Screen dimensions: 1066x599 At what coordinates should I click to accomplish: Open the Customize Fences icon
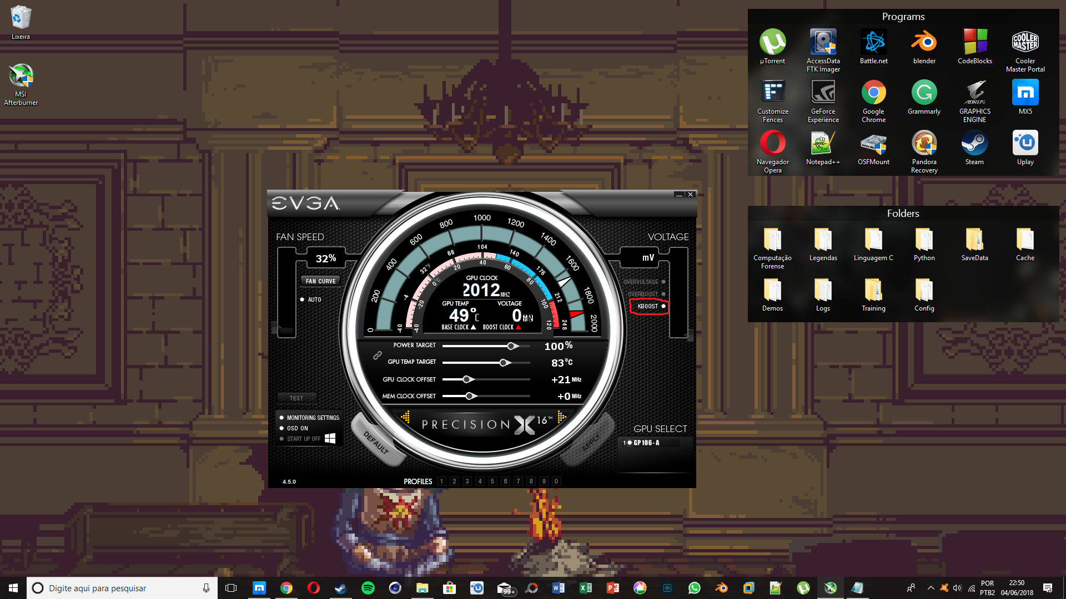[772, 101]
